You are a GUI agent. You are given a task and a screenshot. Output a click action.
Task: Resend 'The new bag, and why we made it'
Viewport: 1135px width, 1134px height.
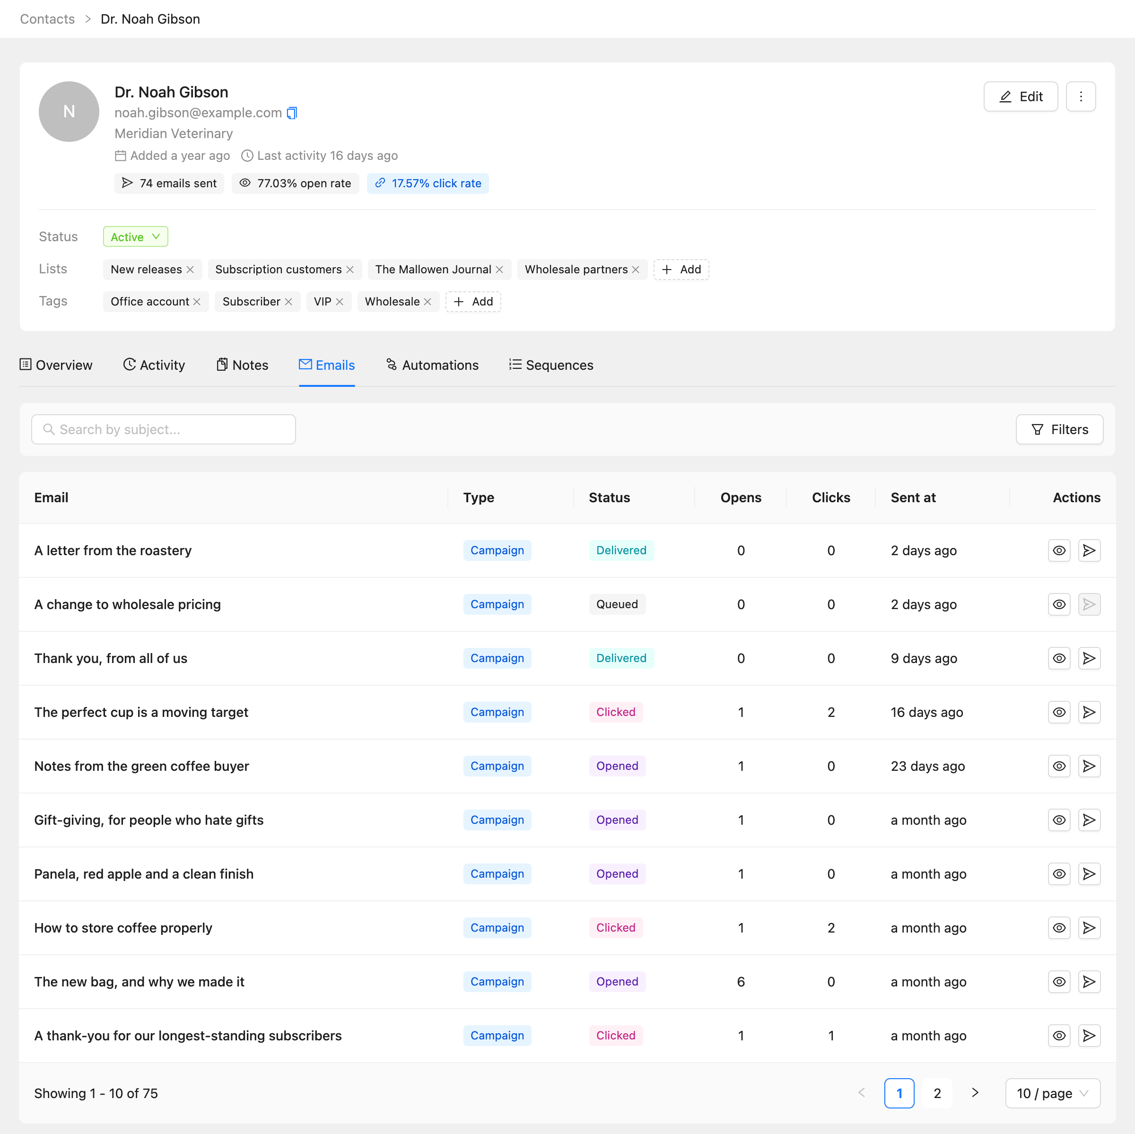(1089, 982)
